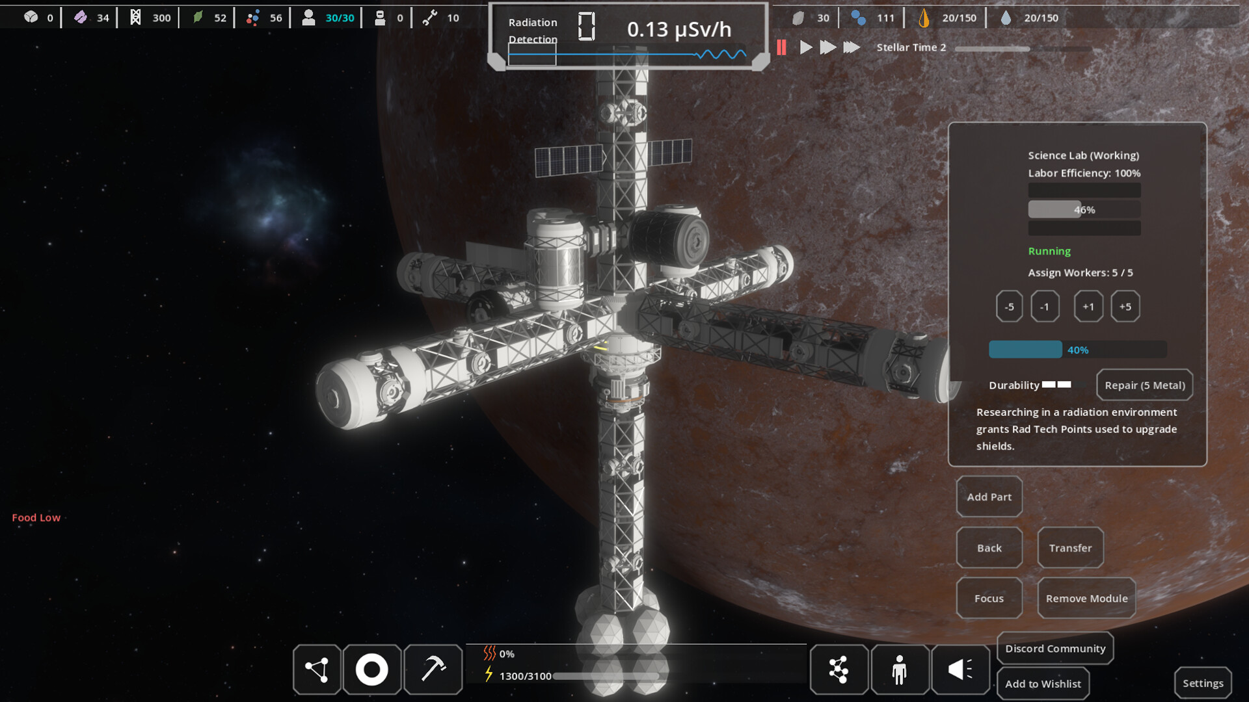Click Repair (5 Metal) button

click(x=1145, y=385)
